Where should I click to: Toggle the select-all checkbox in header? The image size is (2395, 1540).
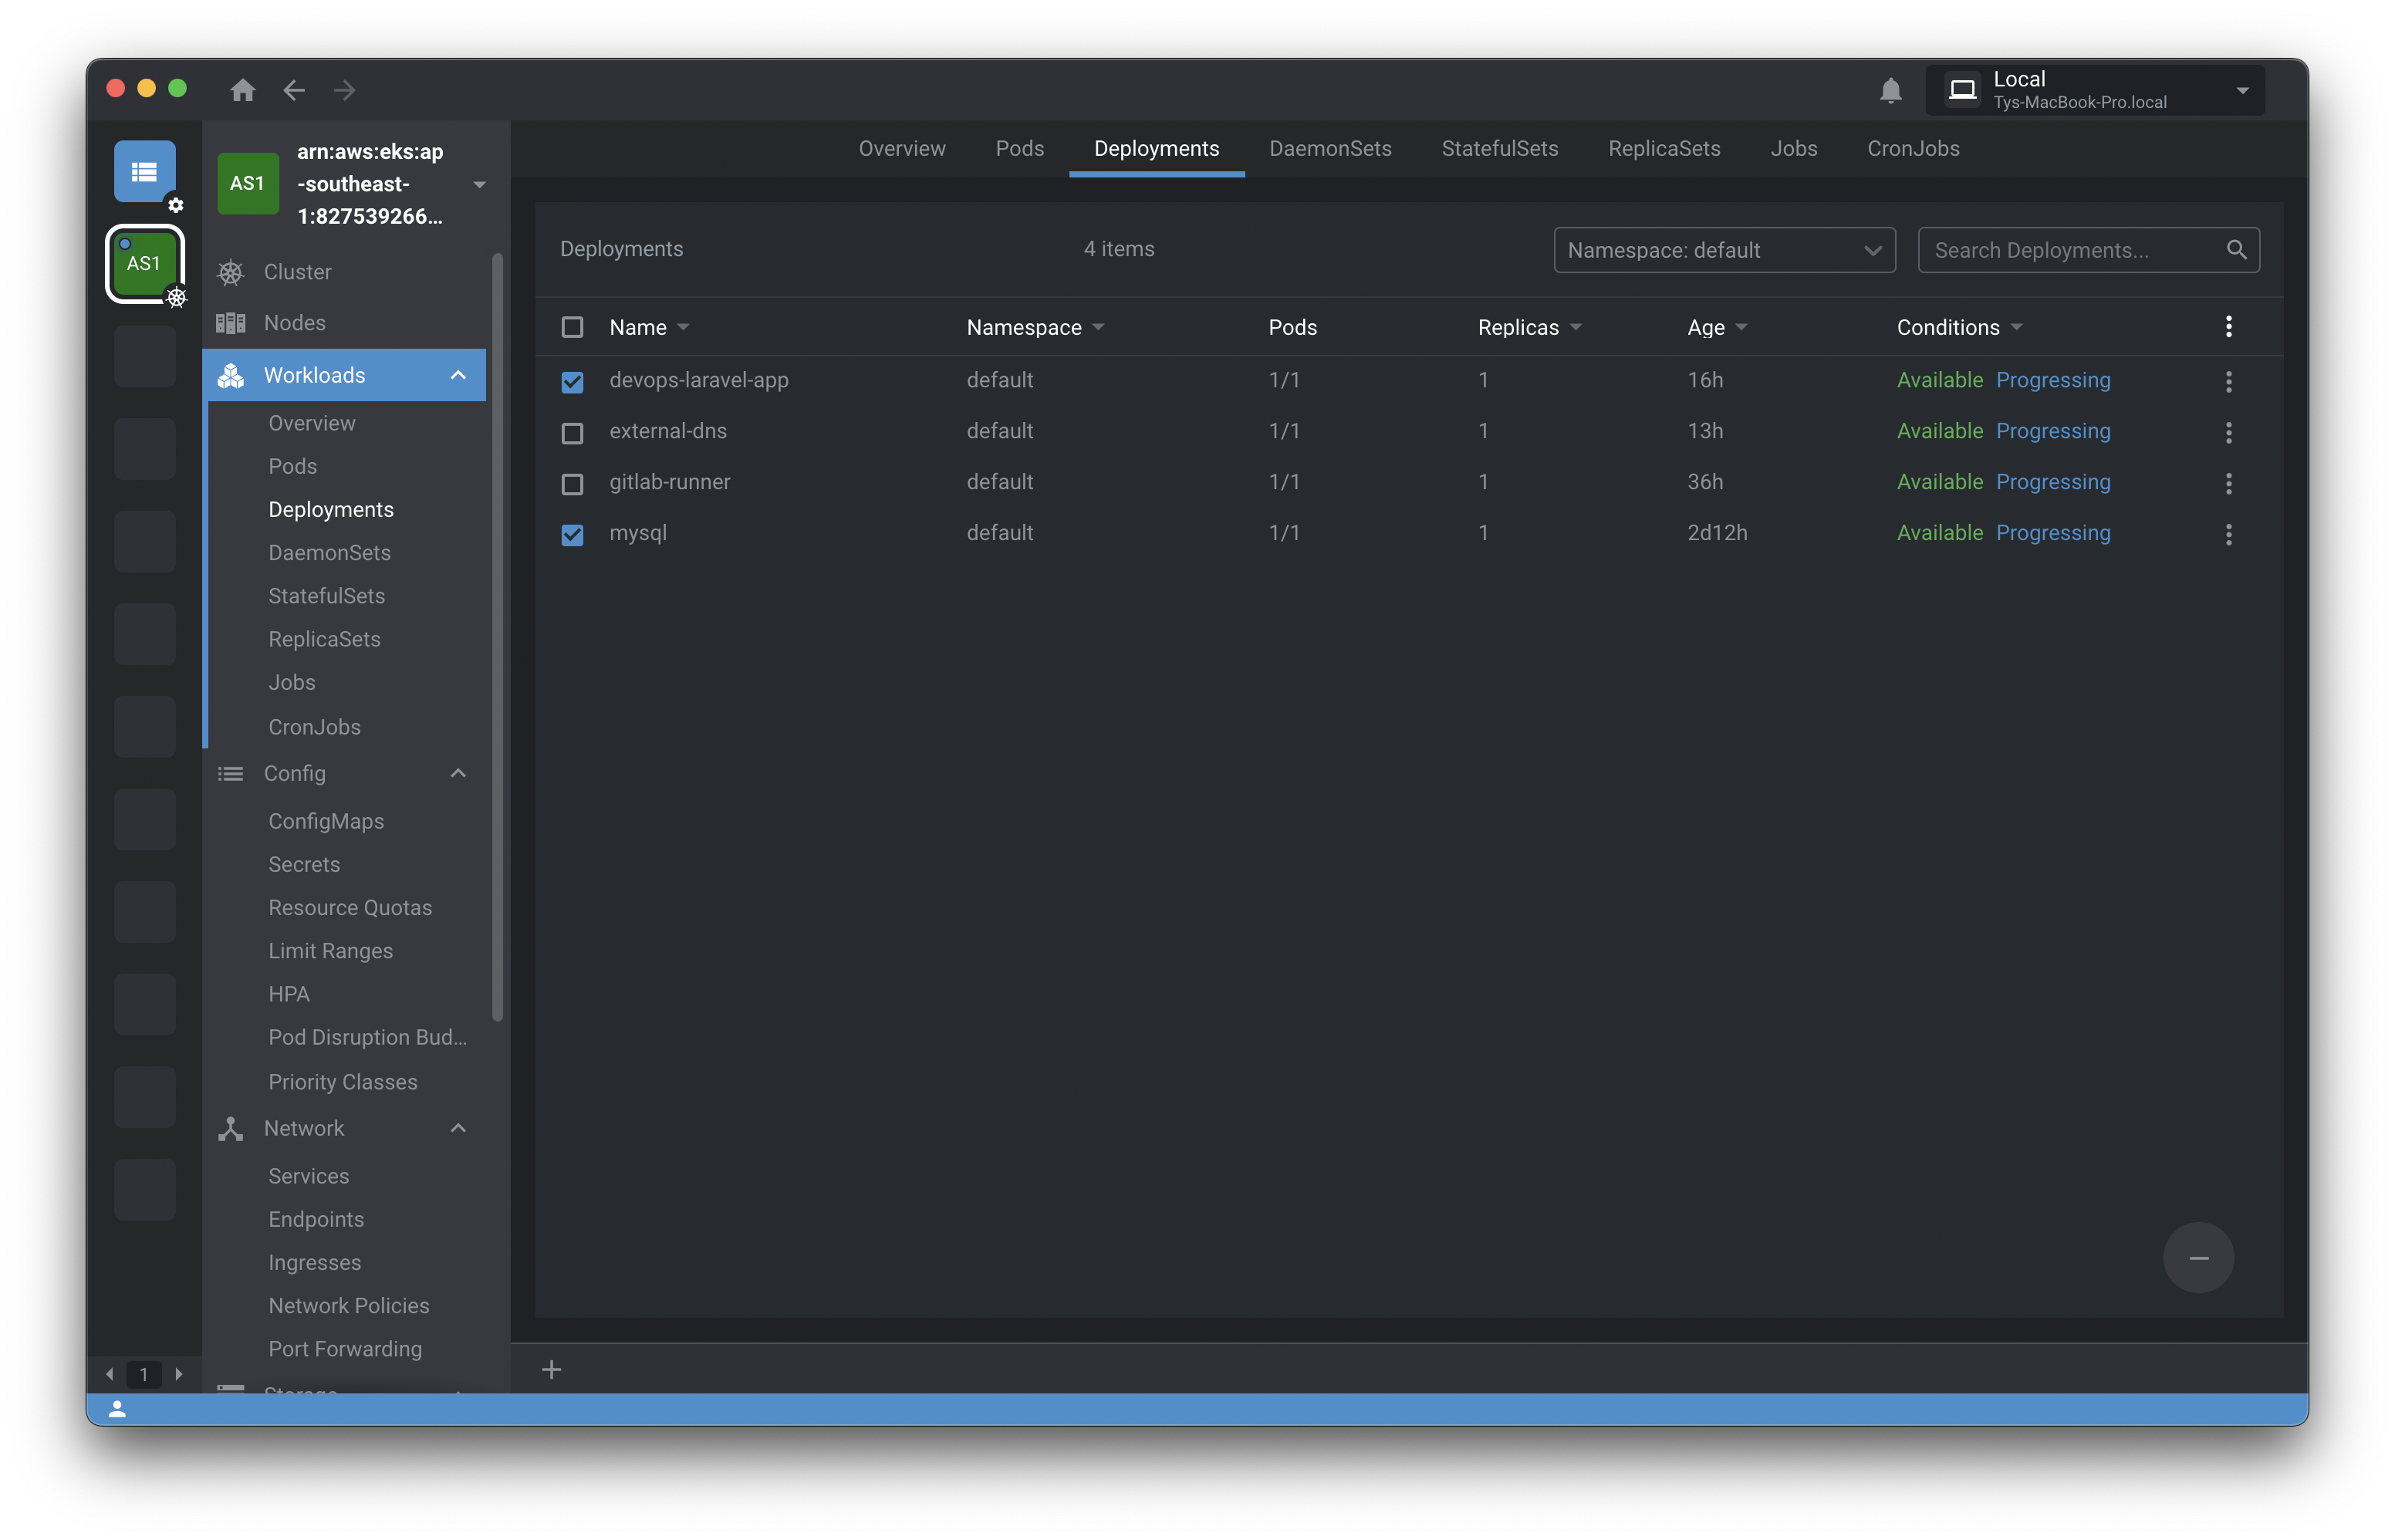click(572, 328)
